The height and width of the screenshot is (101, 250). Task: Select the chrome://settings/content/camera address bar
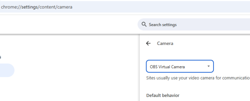click(125, 7)
